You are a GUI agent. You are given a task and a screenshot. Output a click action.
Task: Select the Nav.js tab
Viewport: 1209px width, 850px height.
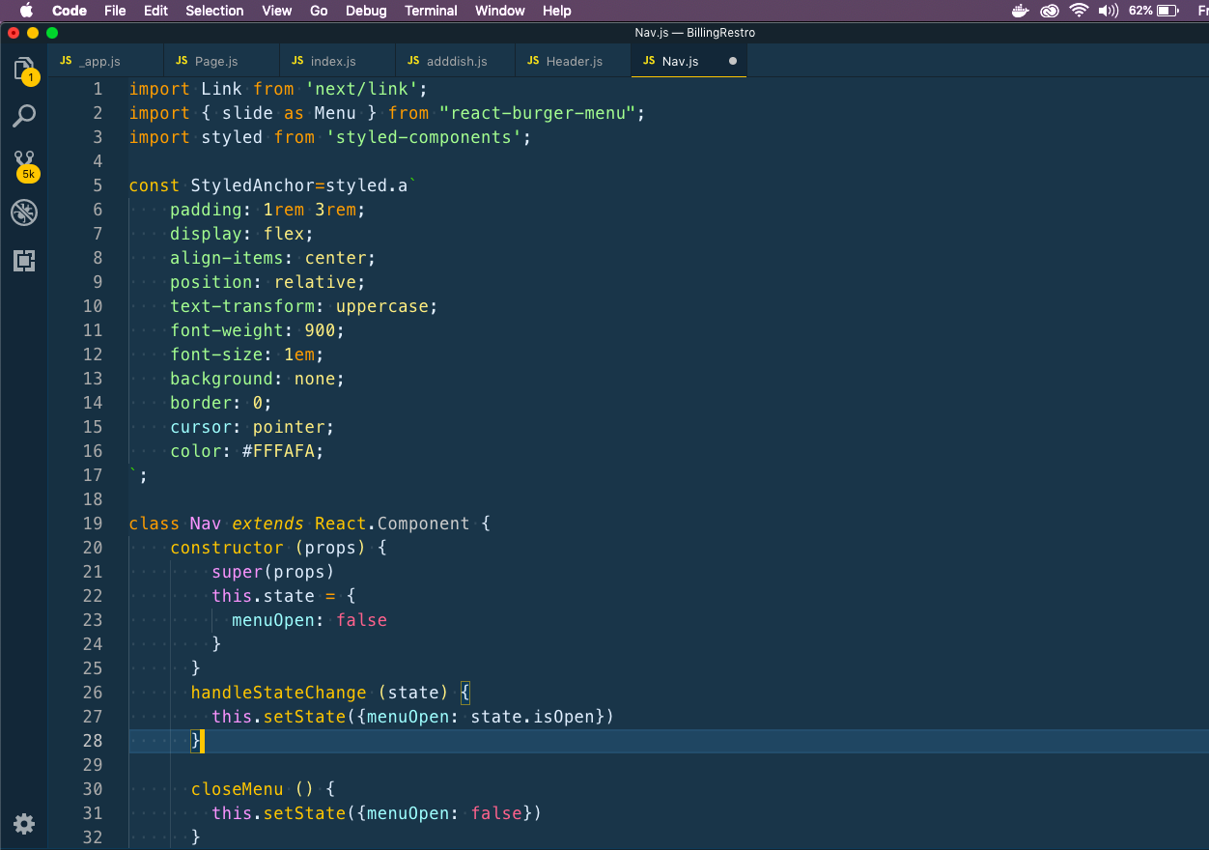[689, 61]
